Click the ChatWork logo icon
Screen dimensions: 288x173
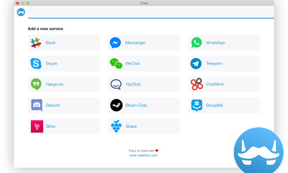point(197,84)
